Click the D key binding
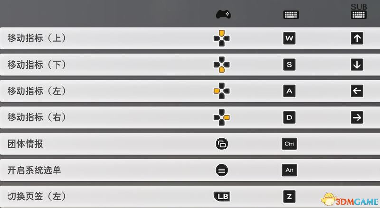Image resolution: width=380 pixels, height=208 pixels. click(x=289, y=118)
